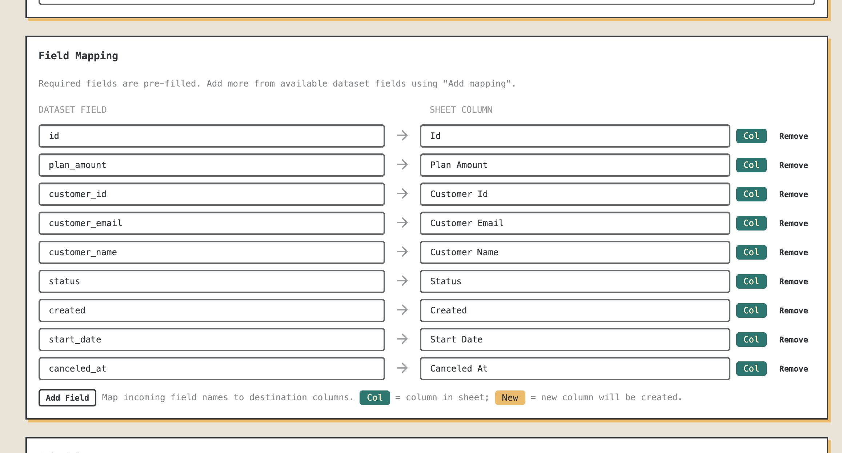Select the SHEET COLUMN header label

tap(461, 109)
